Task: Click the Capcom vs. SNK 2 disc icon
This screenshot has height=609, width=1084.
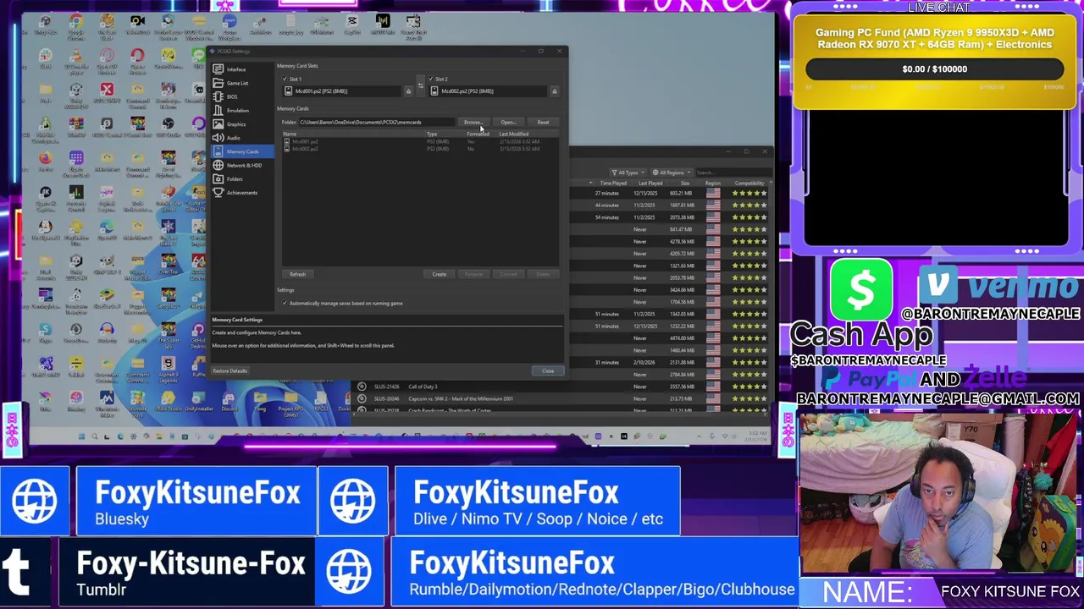Action: [x=362, y=398]
